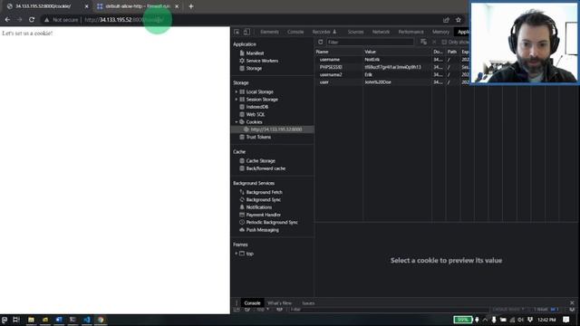Screen dimensions: 580x326
Task: Expand the Local Storage tree arrow
Action: (x=236, y=91)
